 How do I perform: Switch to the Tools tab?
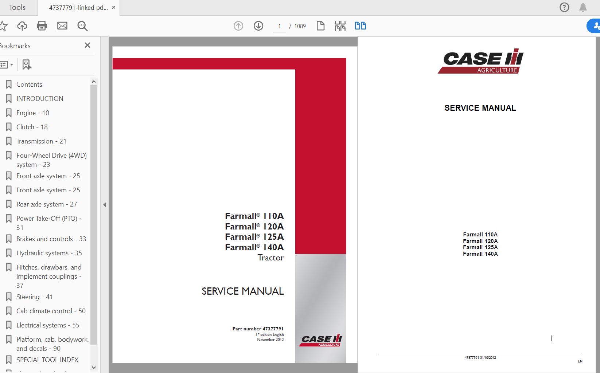coord(17,7)
